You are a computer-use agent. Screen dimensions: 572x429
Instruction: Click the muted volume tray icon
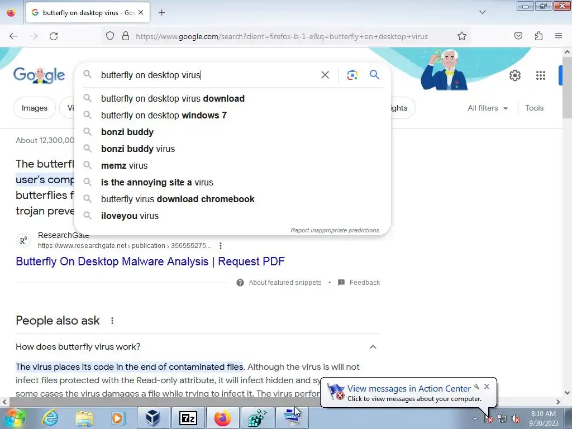click(x=516, y=419)
